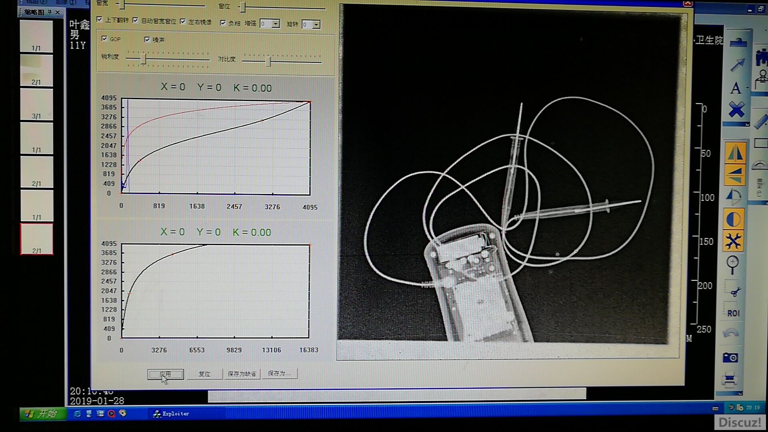Open the Windows 开始 start menu
Screen dimensions: 768x432
(42, 414)
